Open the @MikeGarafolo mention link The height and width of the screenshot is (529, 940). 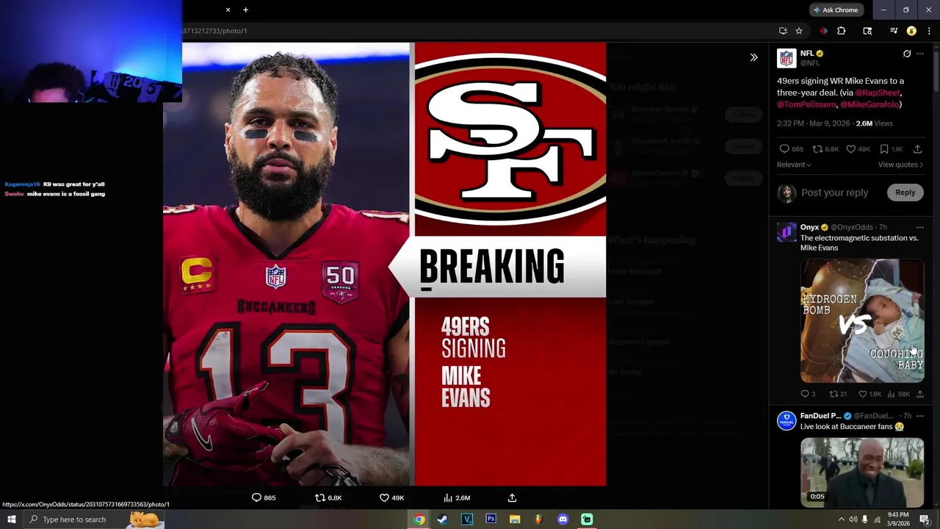[x=870, y=104]
